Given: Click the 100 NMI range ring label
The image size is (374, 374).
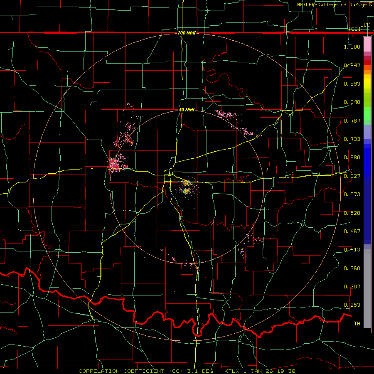Looking at the screenshot, I should (187, 33).
